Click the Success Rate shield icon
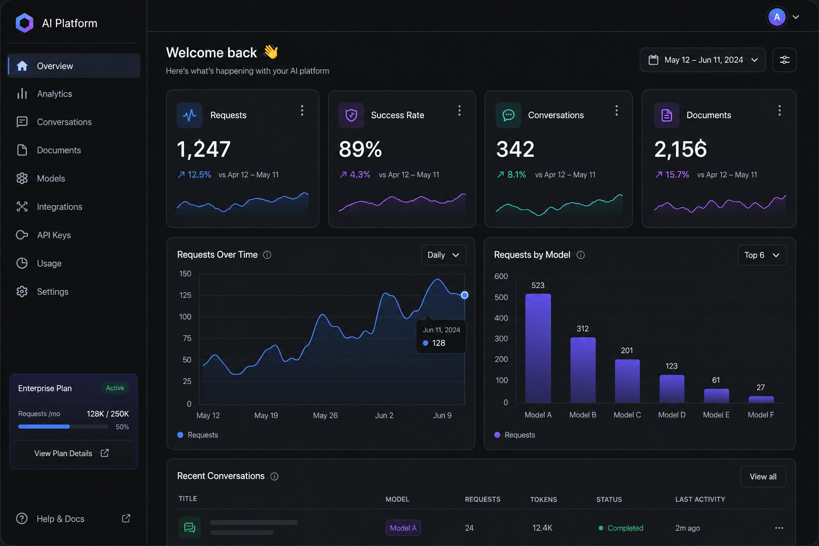The image size is (819, 546). tap(351, 115)
